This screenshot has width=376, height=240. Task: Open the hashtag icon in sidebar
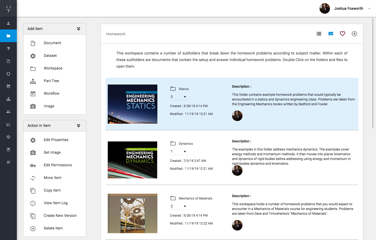pos(8,162)
